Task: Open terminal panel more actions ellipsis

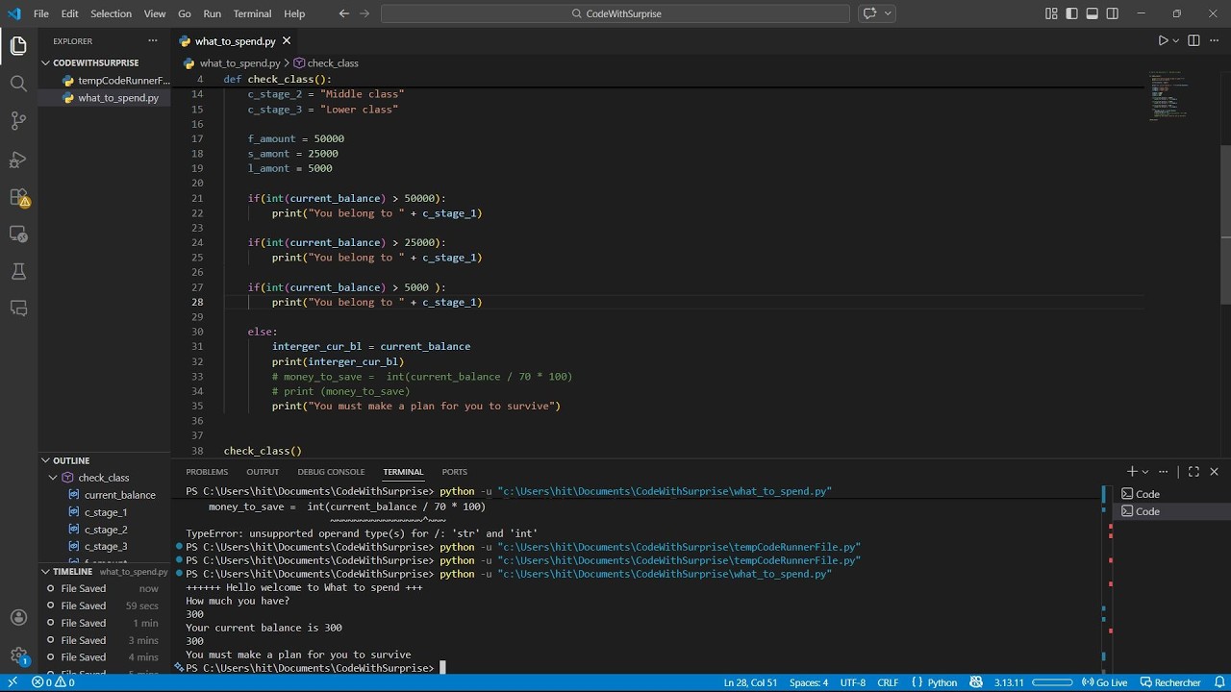Action: pos(1164,472)
